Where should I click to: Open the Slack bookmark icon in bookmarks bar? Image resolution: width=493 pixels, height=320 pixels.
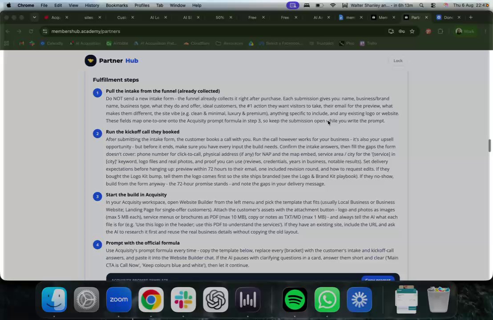click(x=32, y=44)
